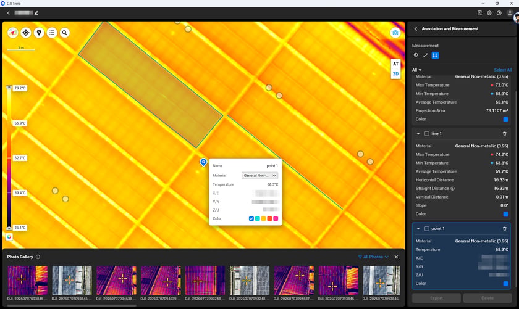Click the back arrow in top bar
519x309 pixels.
8,13
